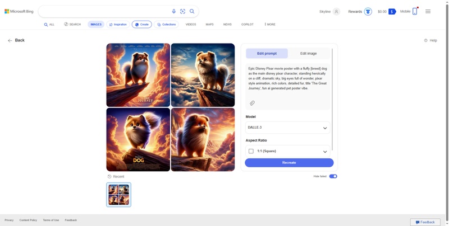Click the Feedback button at bottom right
The image size is (449, 226).
pyautogui.click(x=425, y=222)
